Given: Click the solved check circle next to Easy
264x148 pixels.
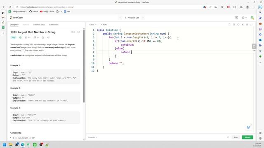Looking at the screenshot, I should coord(20,37).
